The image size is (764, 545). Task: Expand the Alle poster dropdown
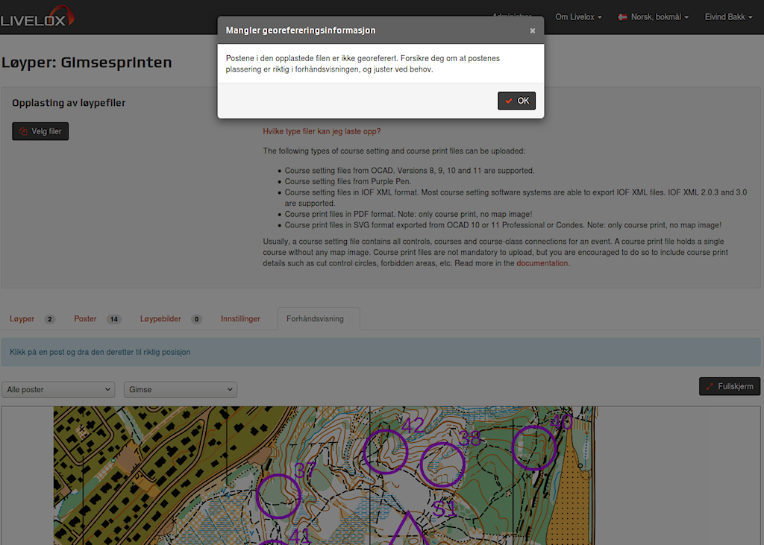coord(58,390)
